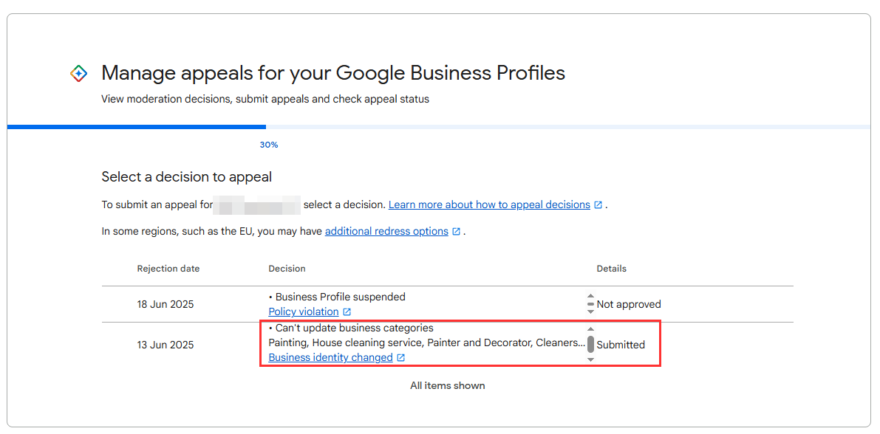Click scroll-down arrow in Business Profile suspended row
Viewport: 880px width, 434px height.
[x=590, y=311]
